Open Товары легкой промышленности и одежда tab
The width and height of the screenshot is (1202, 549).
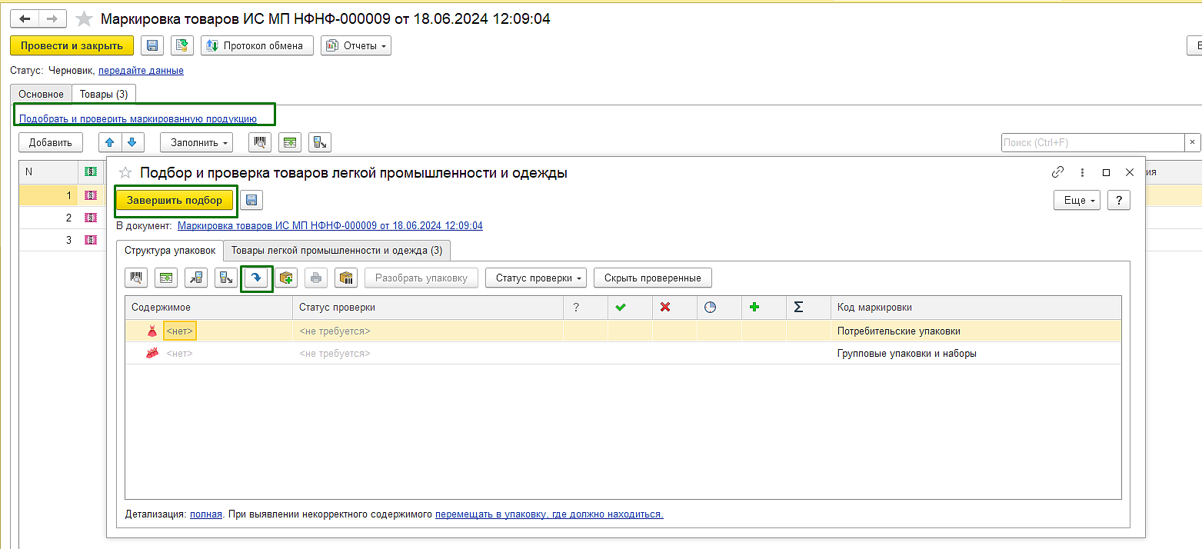(337, 250)
